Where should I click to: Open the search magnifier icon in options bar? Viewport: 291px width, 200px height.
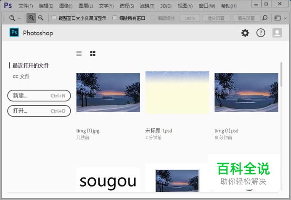[x=265, y=18]
